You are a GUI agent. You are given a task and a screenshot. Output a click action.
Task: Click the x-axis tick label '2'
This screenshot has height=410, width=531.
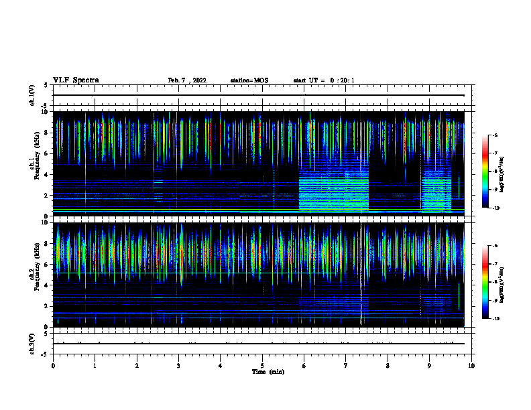coord(137,366)
